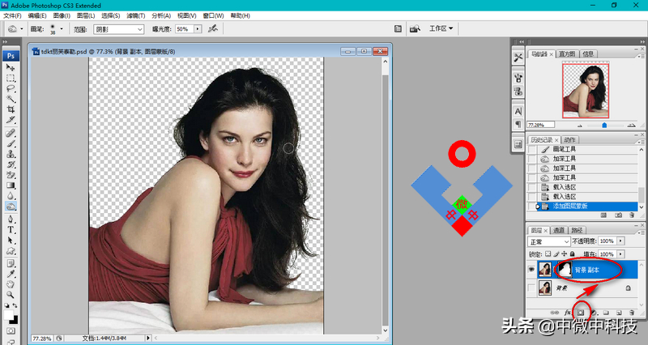Open the layer blend mode 正常 dropdown
The image size is (648, 345).
548,241
